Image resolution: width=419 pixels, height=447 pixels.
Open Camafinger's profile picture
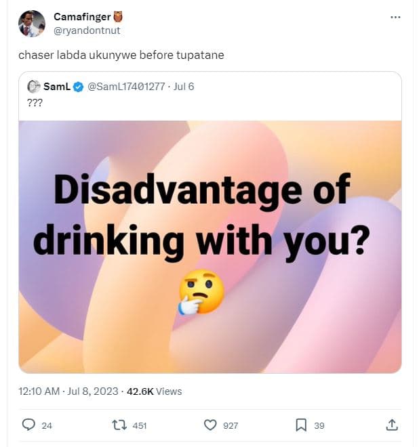tap(31, 24)
